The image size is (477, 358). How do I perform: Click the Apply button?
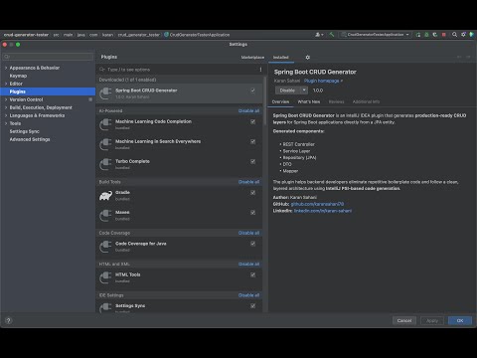(432, 320)
